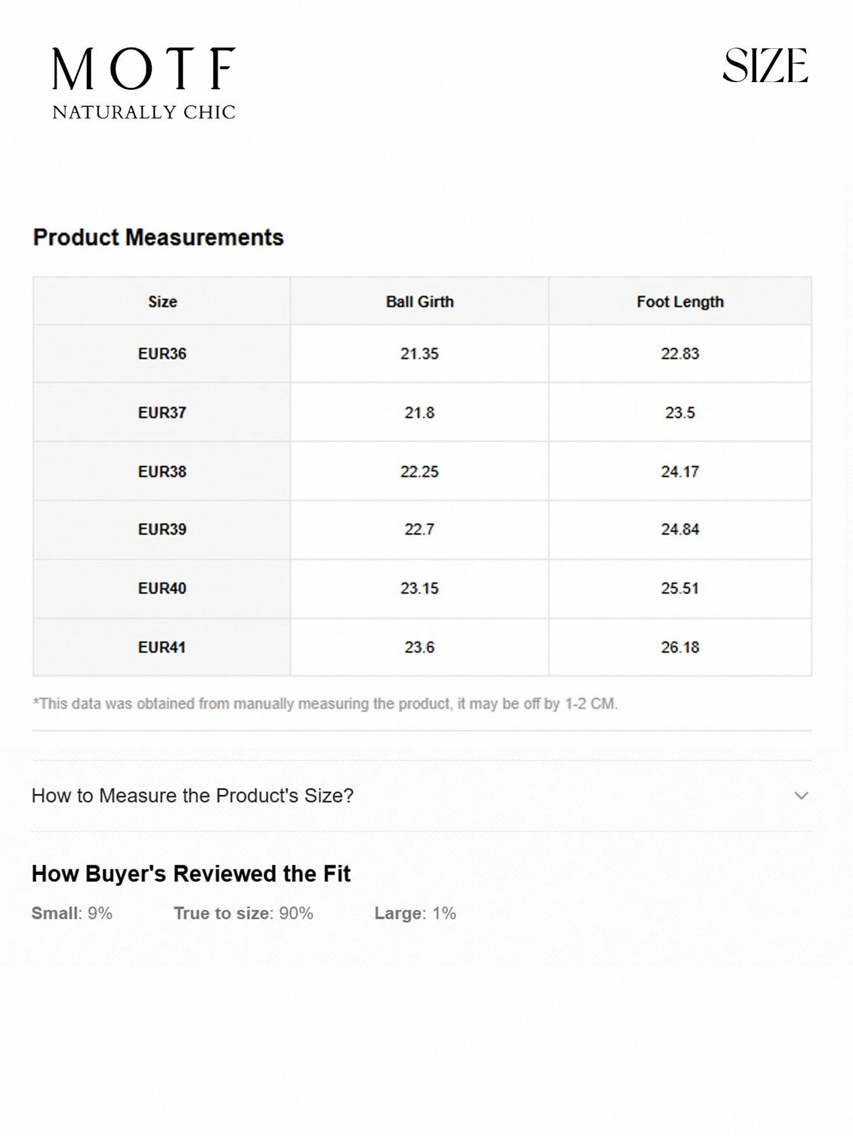Select the EUR36 size row
This screenshot has width=853, height=1136.
(x=162, y=354)
